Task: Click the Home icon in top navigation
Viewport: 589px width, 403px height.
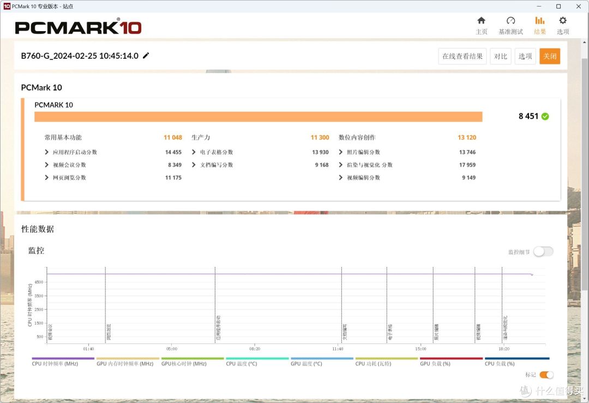Action: coord(481,21)
